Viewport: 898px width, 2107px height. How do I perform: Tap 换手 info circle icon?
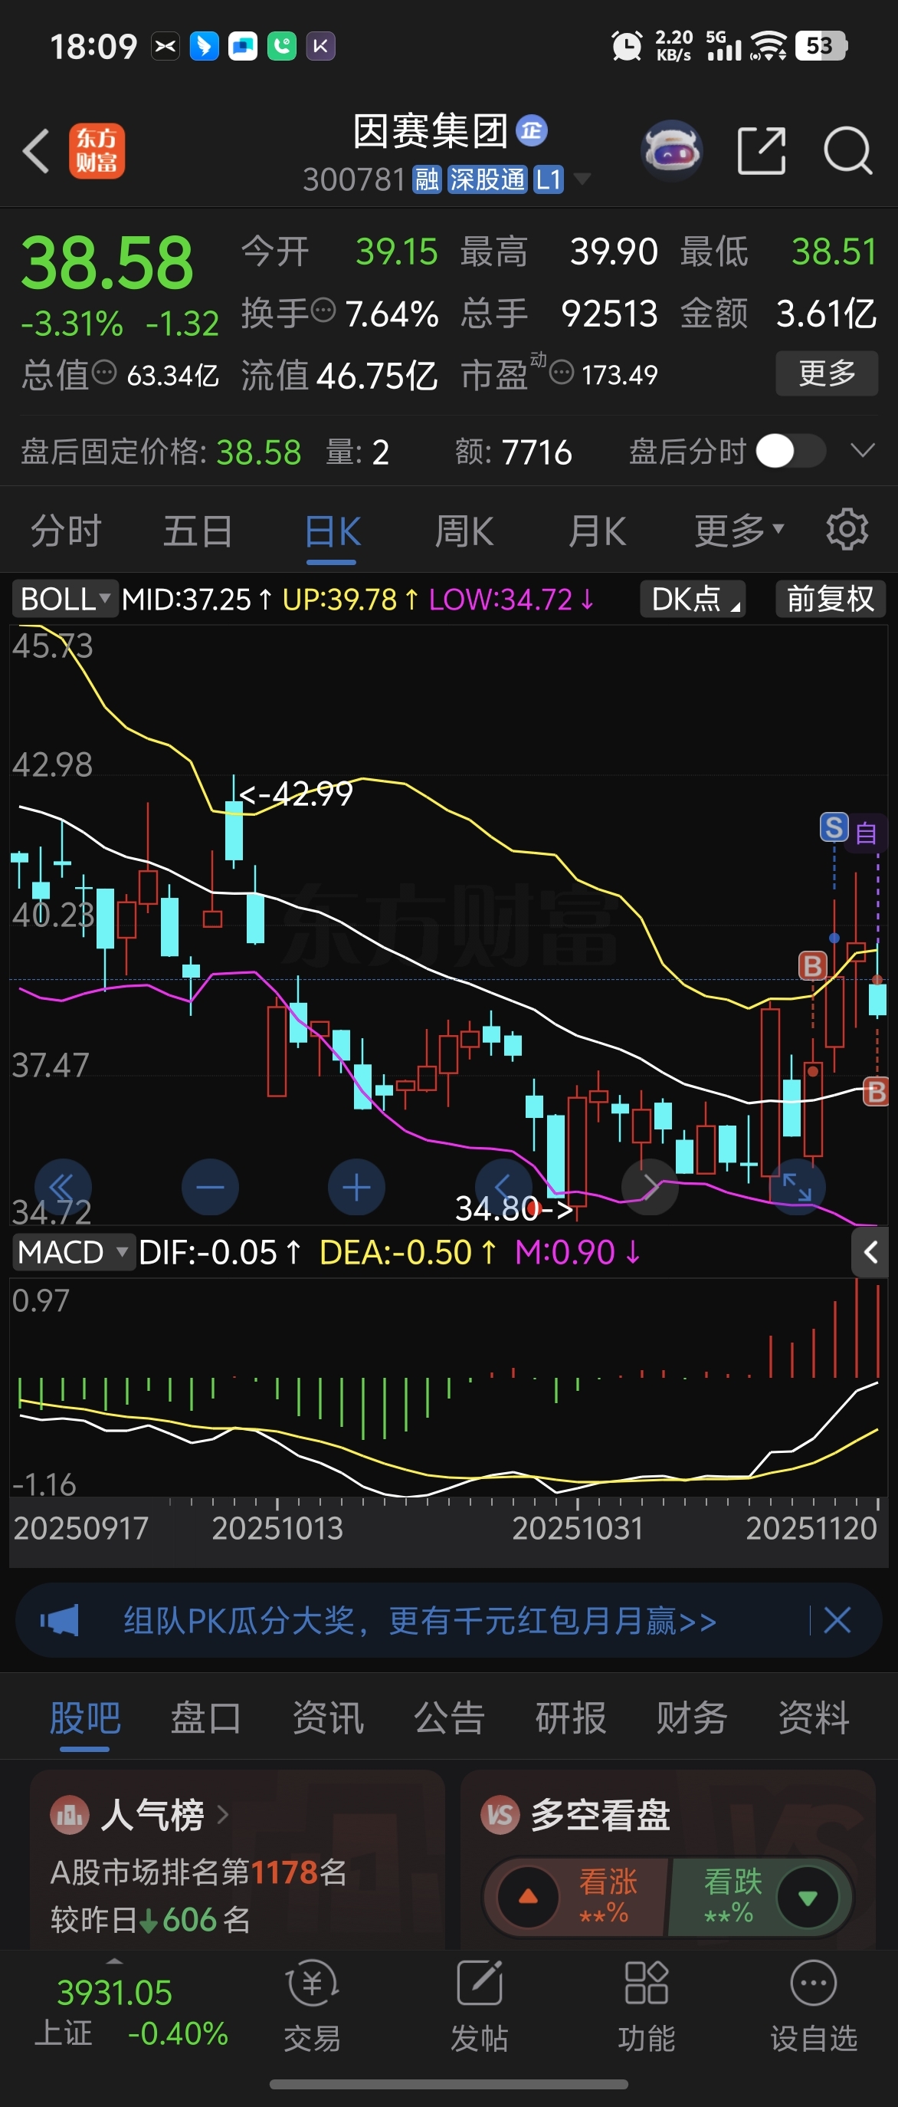[323, 311]
